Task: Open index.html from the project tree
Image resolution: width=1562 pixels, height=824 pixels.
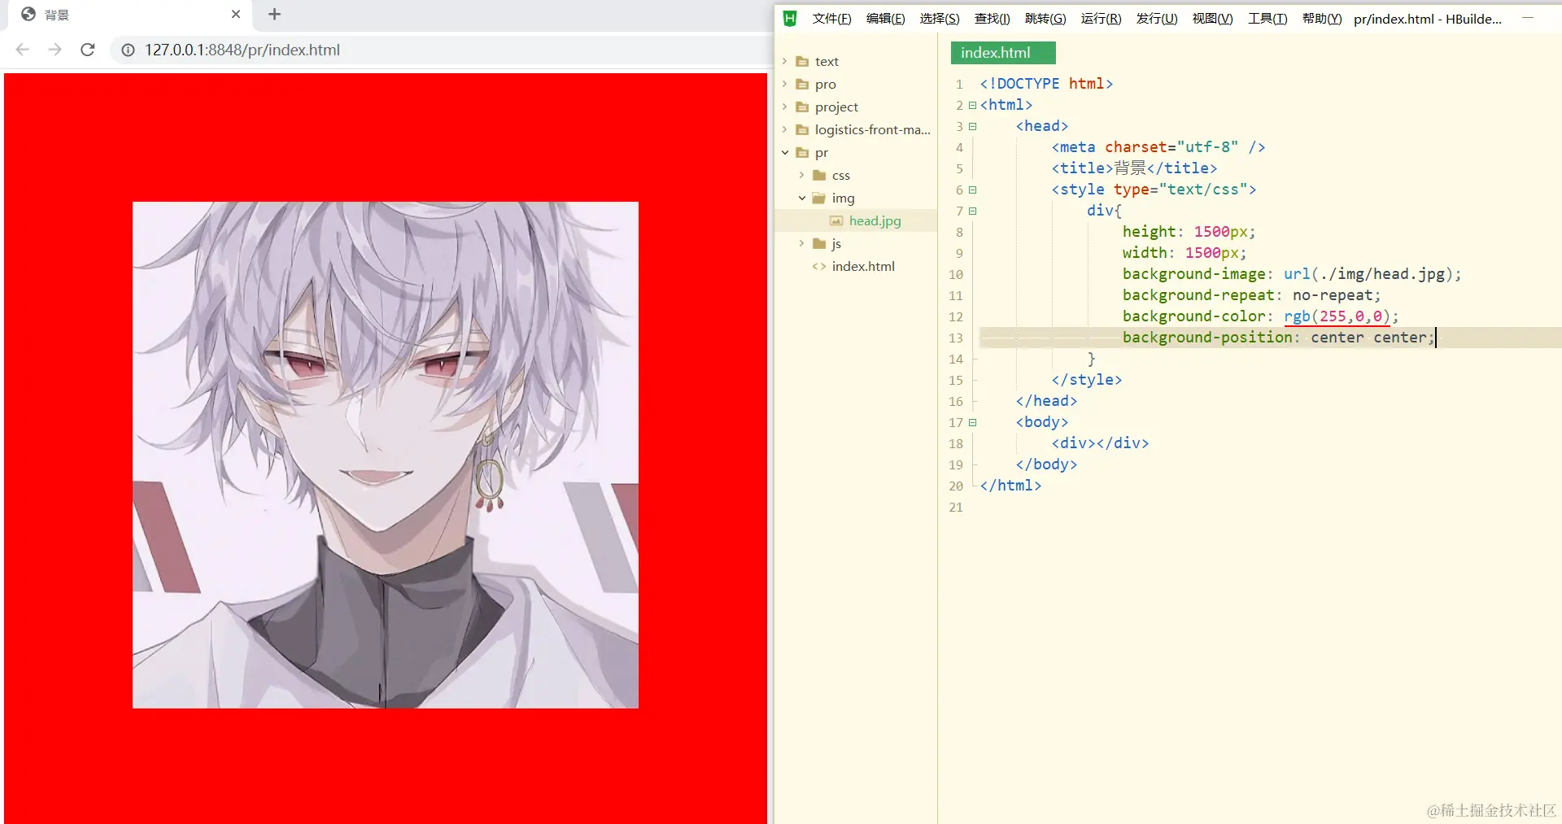Action: tap(863, 266)
